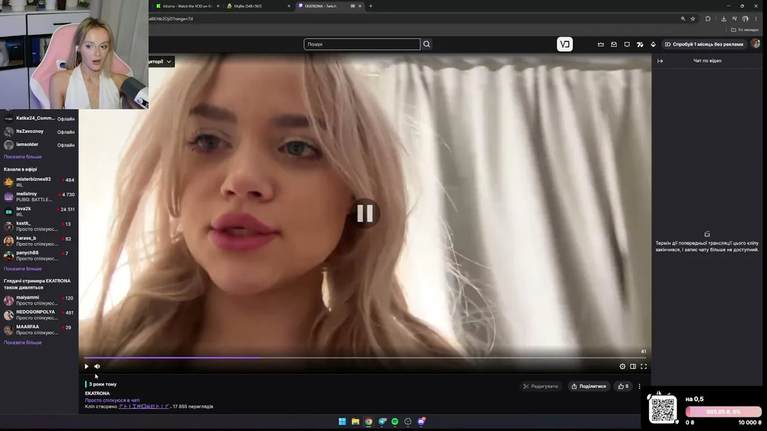The width and height of the screenshot is (767, 431).
Task: Open Spotify from the taskbar
Action: point(395,421)
